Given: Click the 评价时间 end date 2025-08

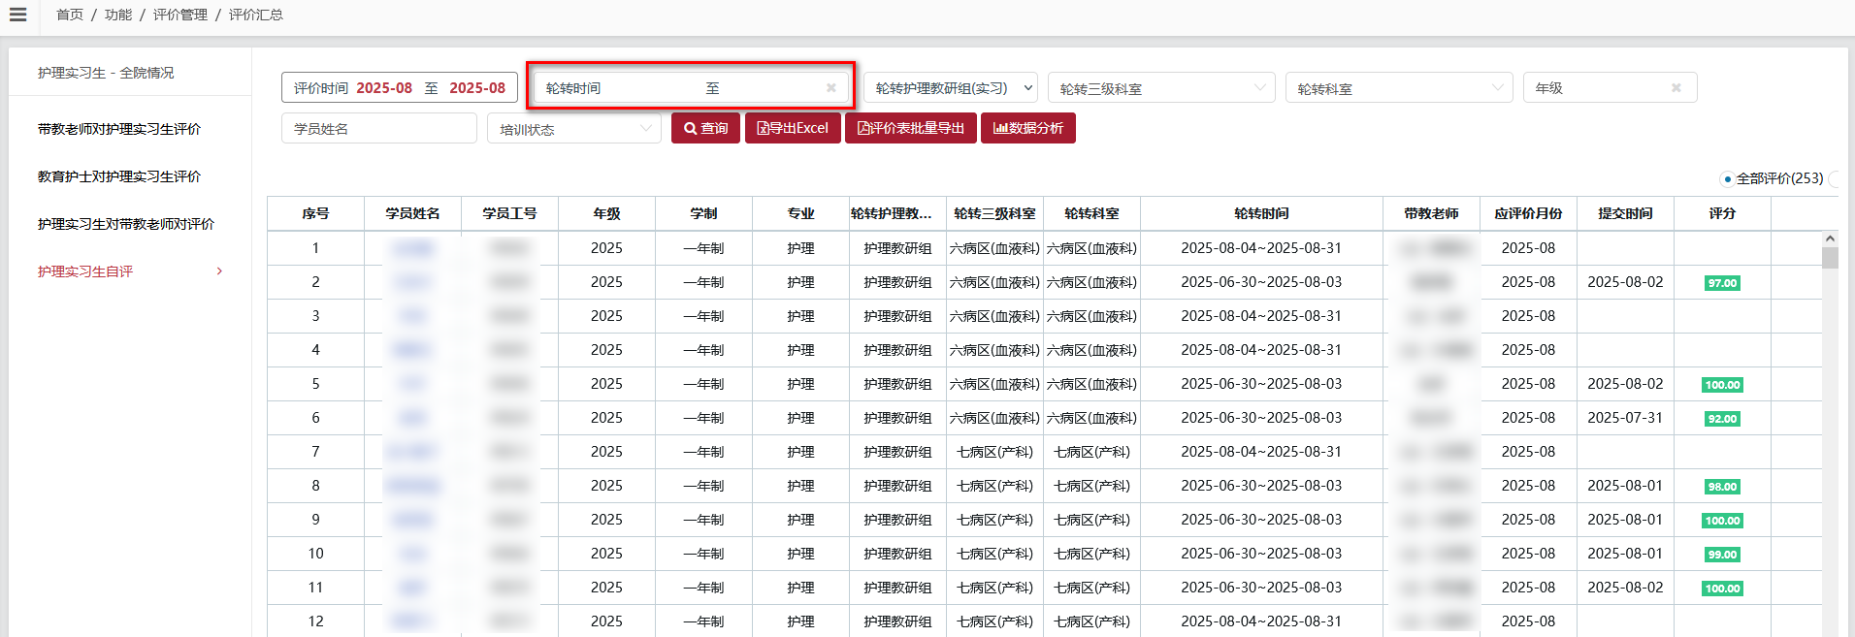Looking at the screenshot, I should (x=477, y=88).
